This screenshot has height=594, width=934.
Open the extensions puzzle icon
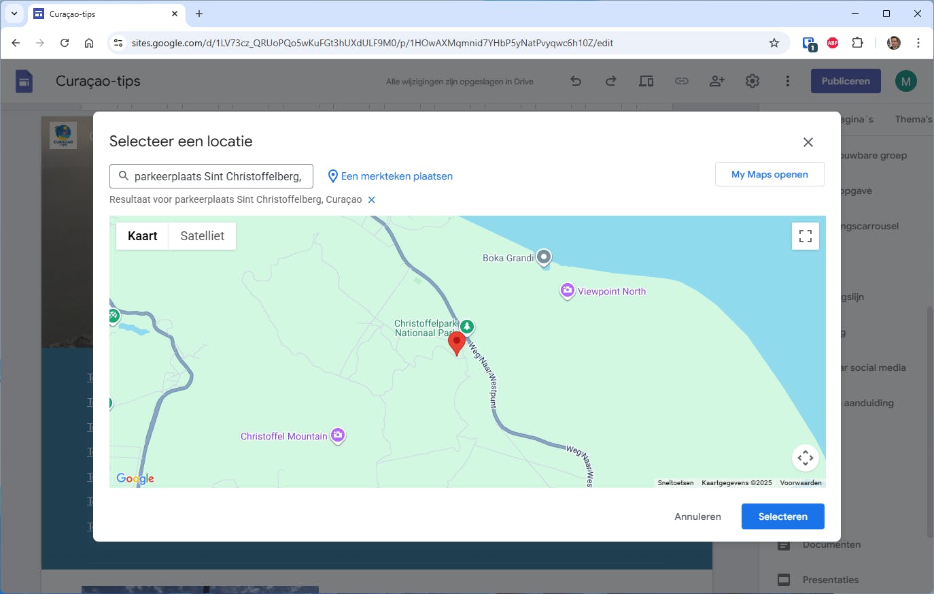pos(858,43)
